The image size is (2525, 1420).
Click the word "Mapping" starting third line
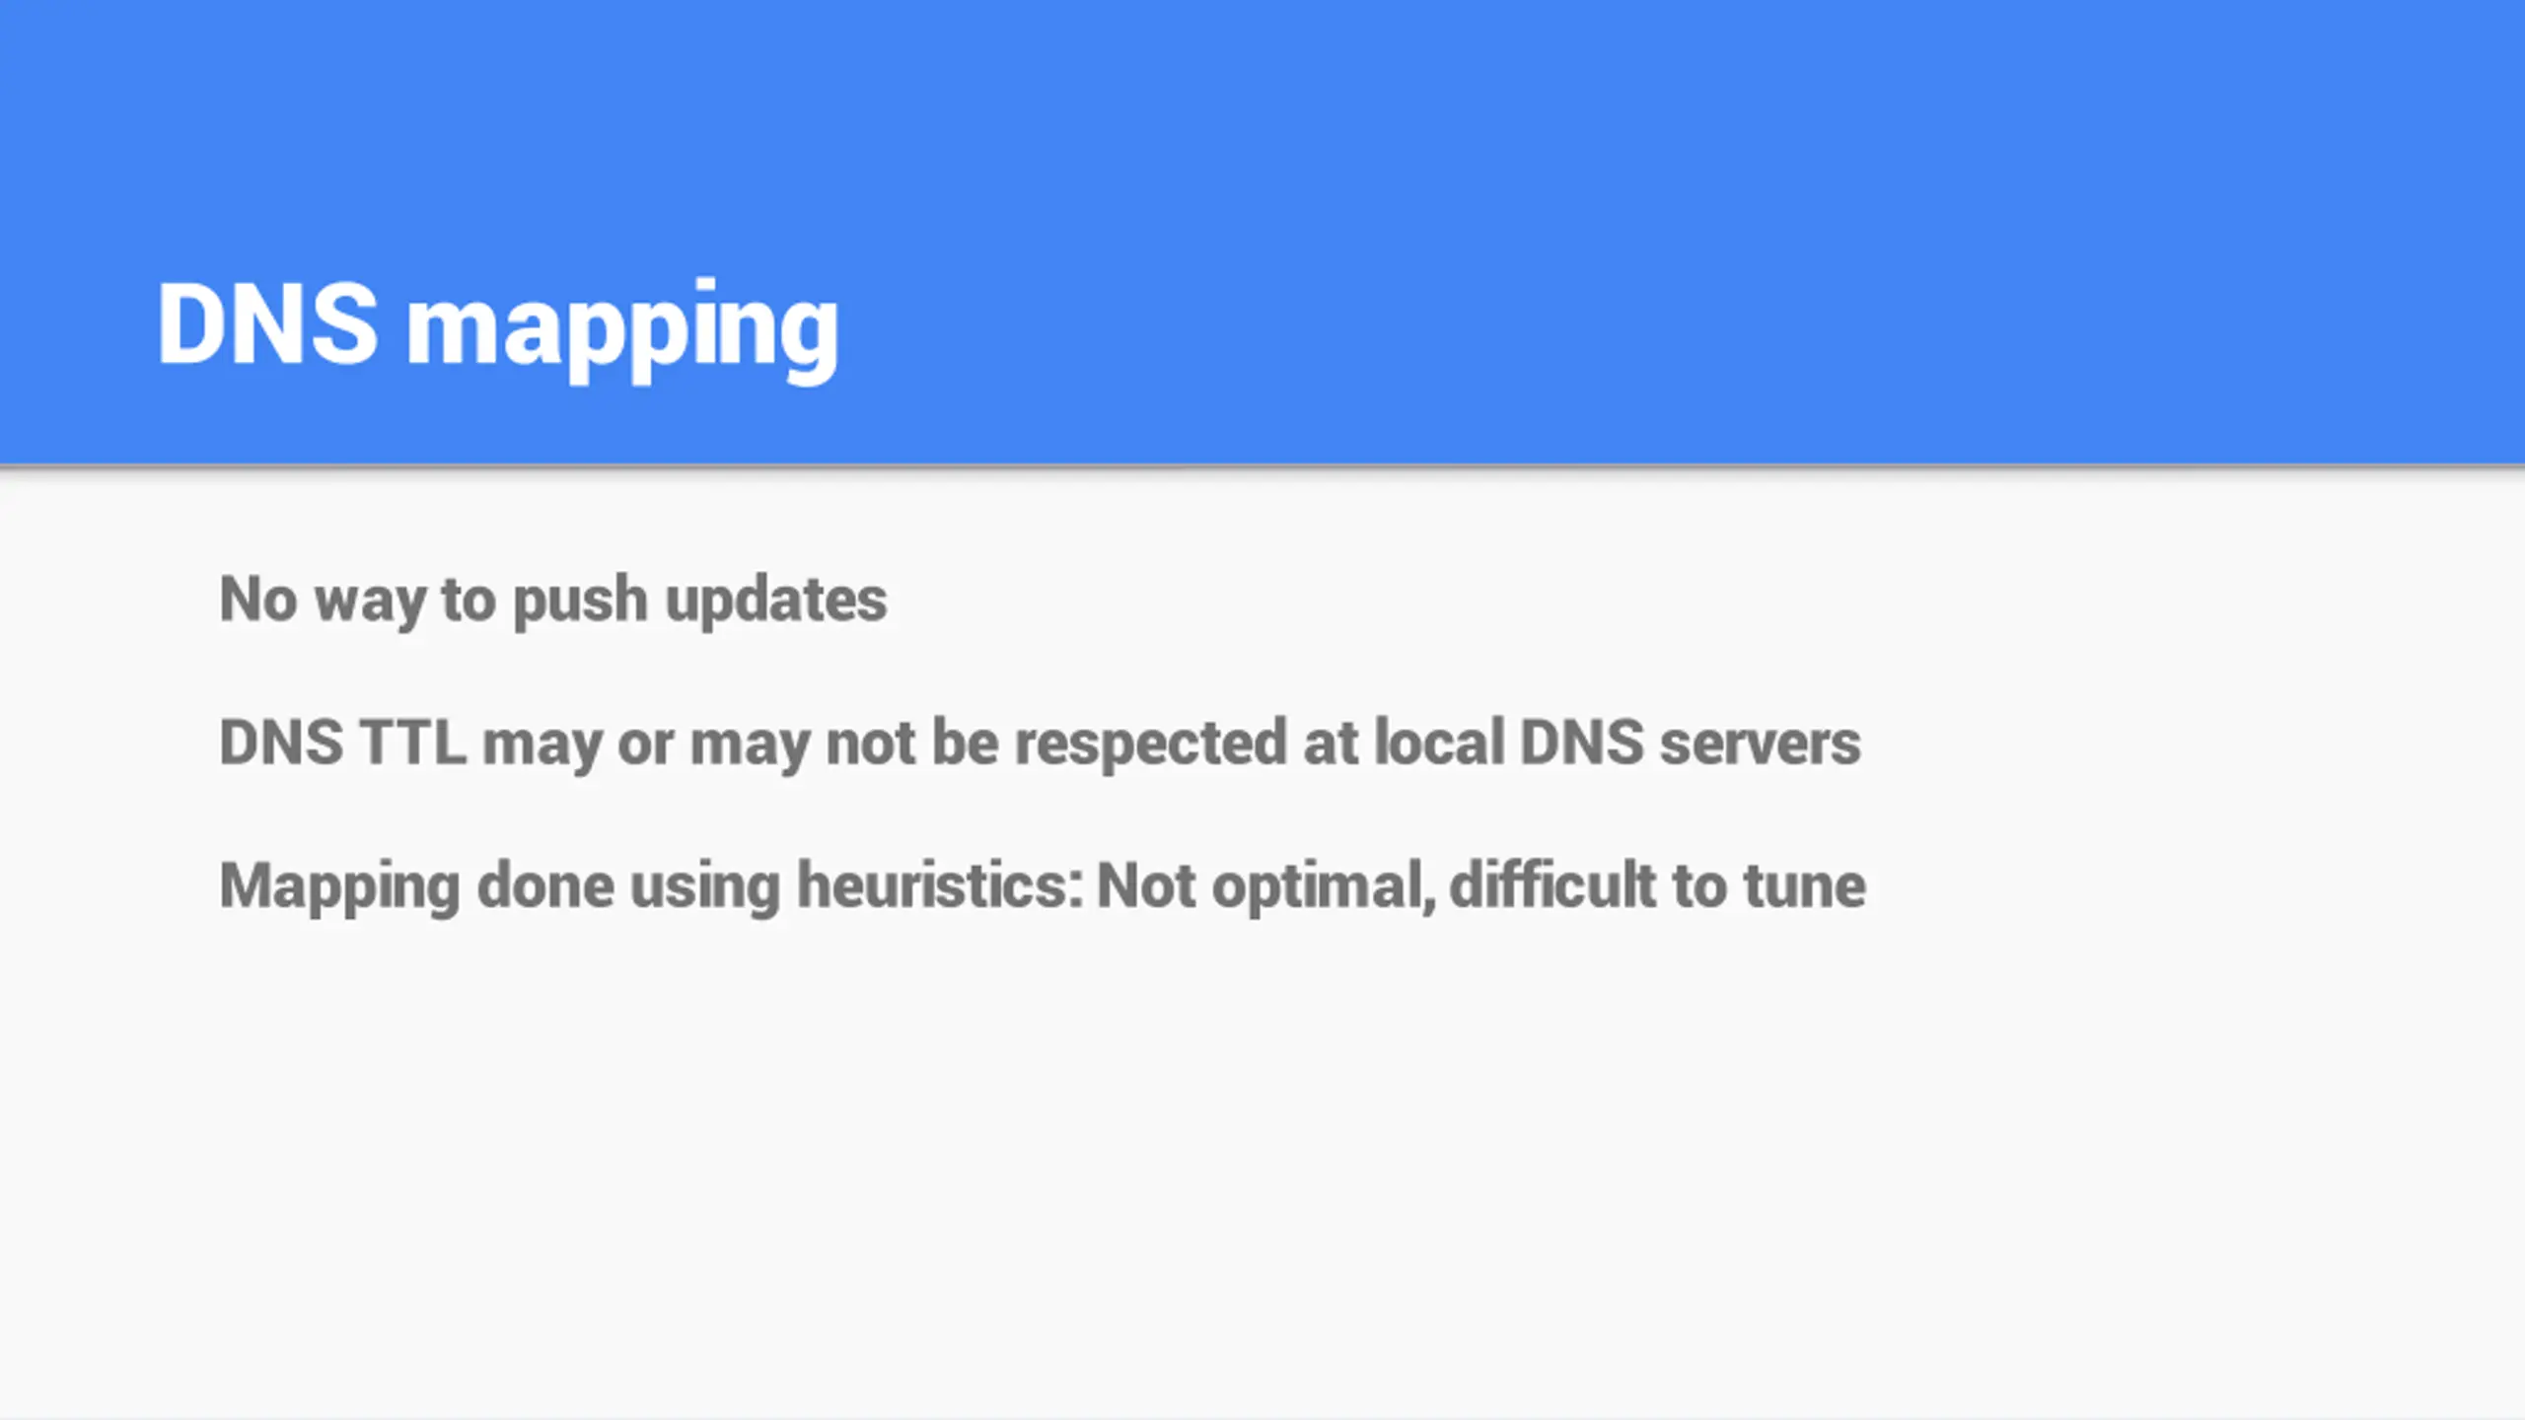[339, 887]
